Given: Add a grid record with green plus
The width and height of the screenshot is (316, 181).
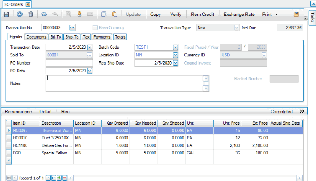Looking at the screenshot, I should tap(59, 178).
